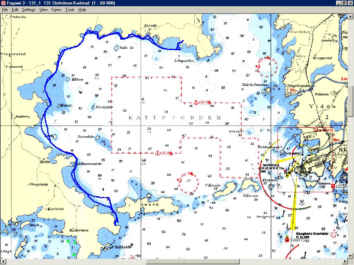Click the Långudden label

click(x=184, y=61)
